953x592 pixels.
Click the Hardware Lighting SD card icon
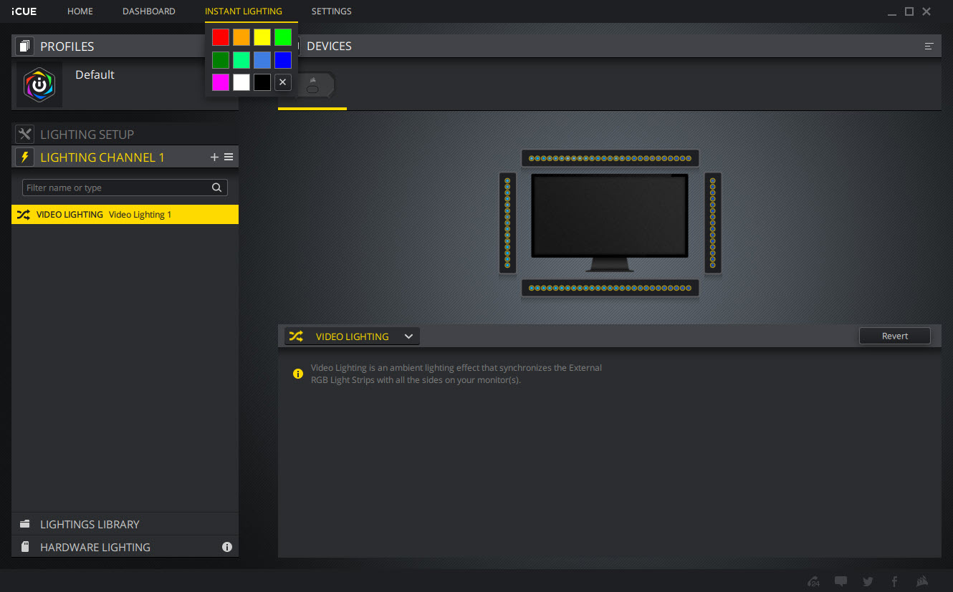(25, 547)
